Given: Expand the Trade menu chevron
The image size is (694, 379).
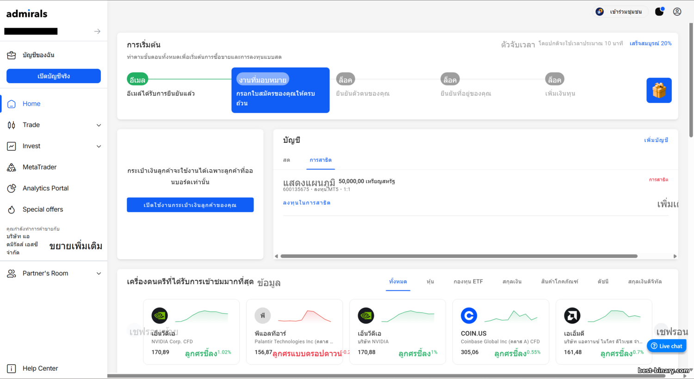Looking at the screenshot, I should [x=99, y=125].
